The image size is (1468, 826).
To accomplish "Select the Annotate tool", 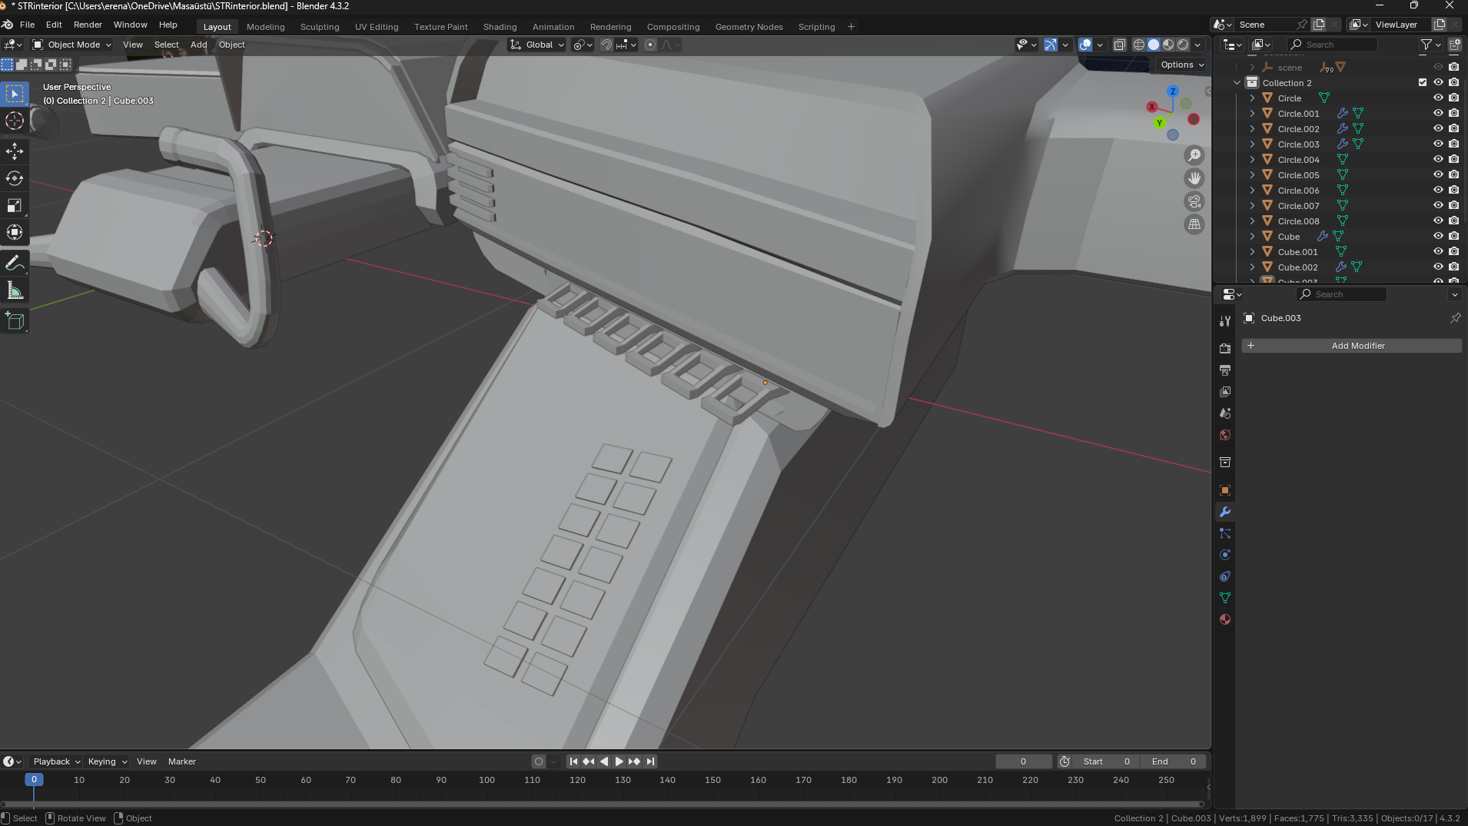I will (x=15, y=263).
